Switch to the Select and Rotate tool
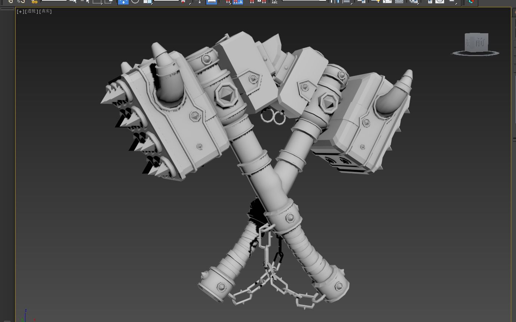Screen dimensions: 516x322 point(135,1)
